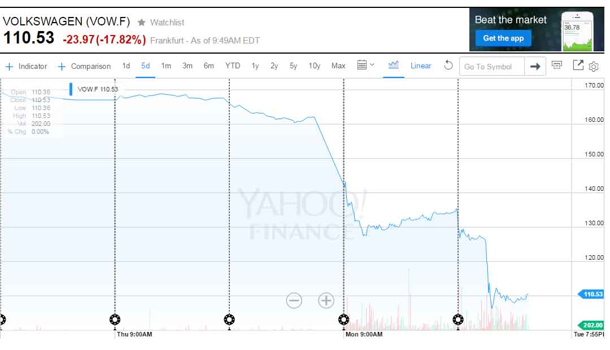This screenshot has height=350, width=610.
Task: Open the chart type line icon
Action: click(x=394, y=65)
